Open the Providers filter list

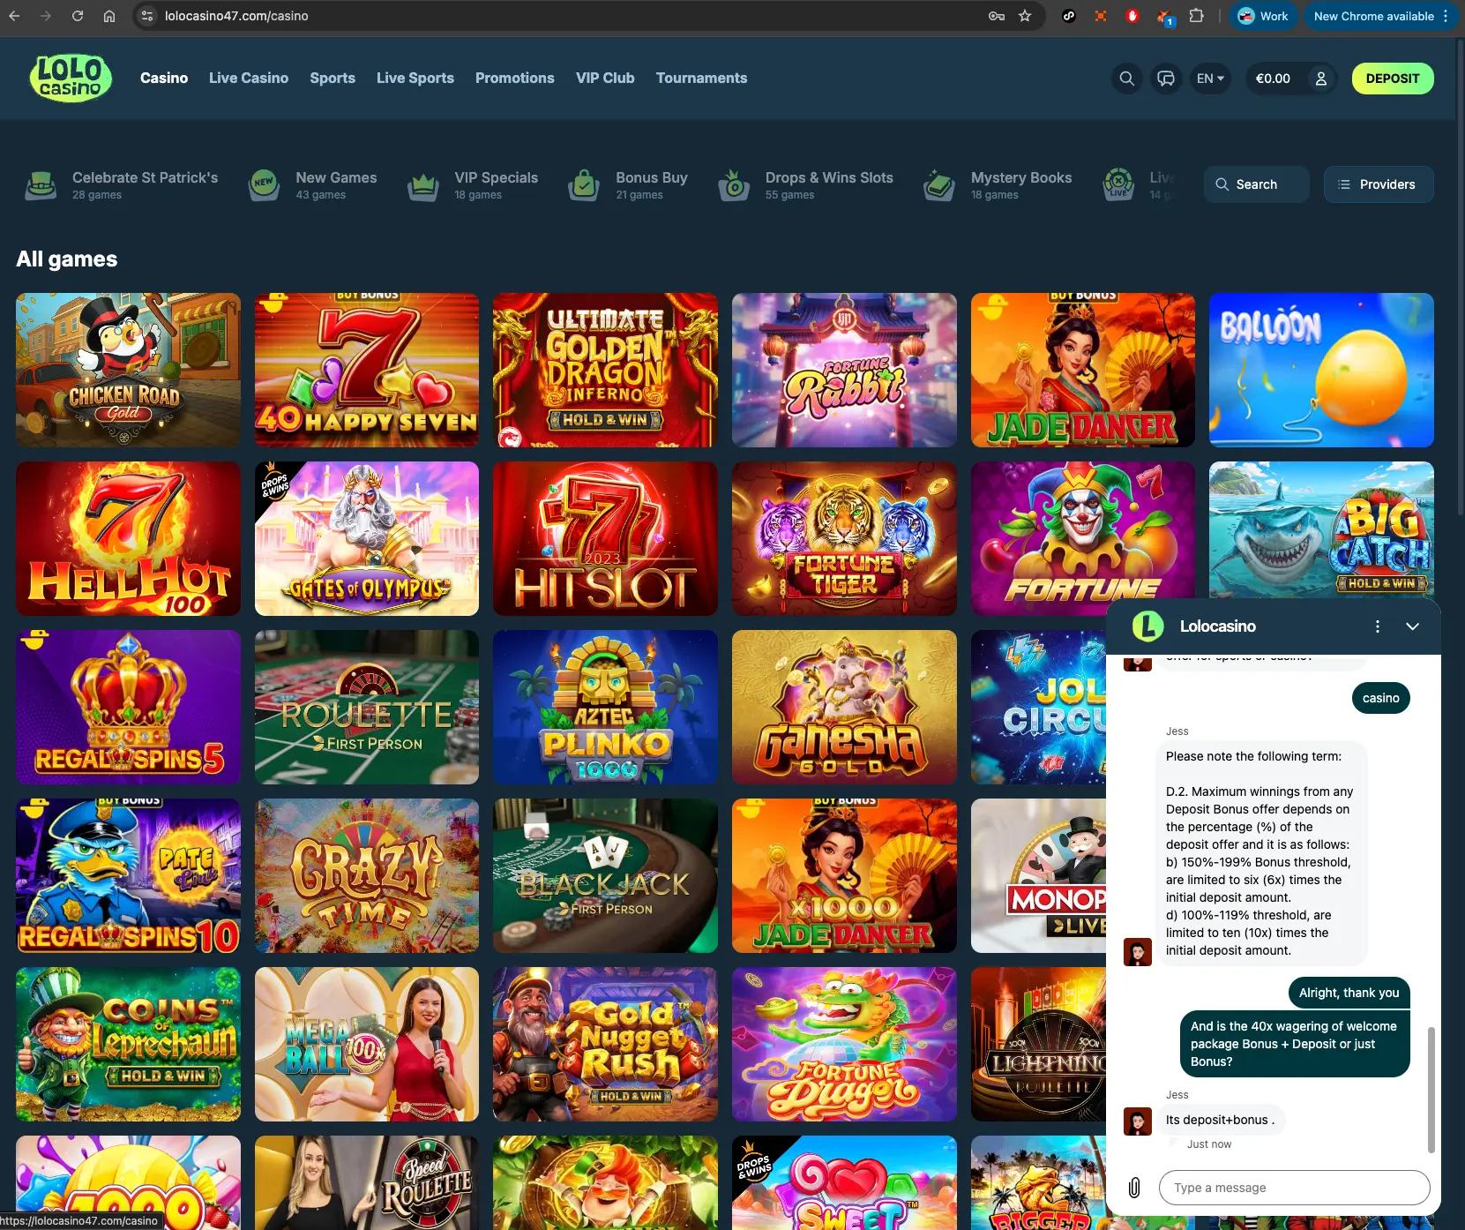tap(1378, 184)
